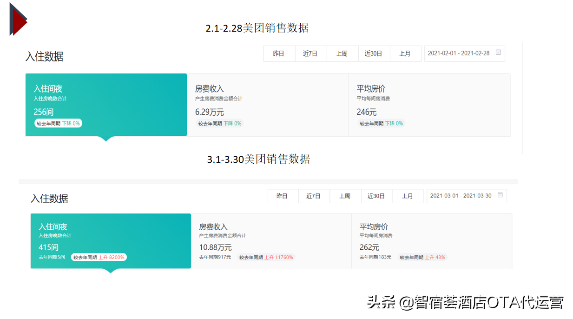Select 平均房价 card showing 246元
The height and width of the screenshot is (319, 573).
429,105
